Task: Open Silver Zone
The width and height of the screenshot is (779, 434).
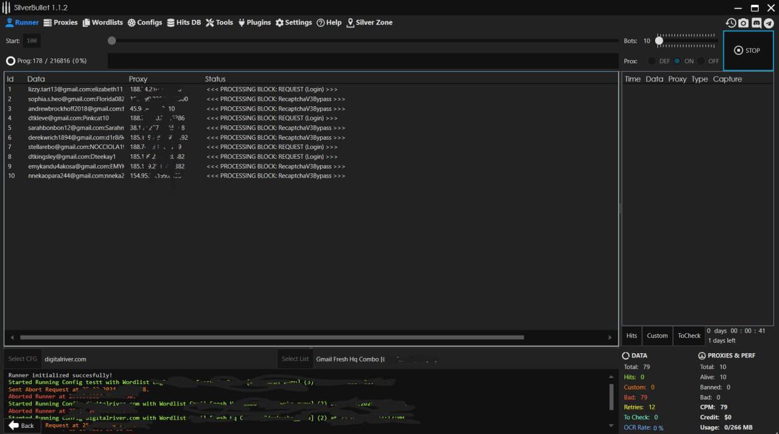Action: [x=369, y=22]
